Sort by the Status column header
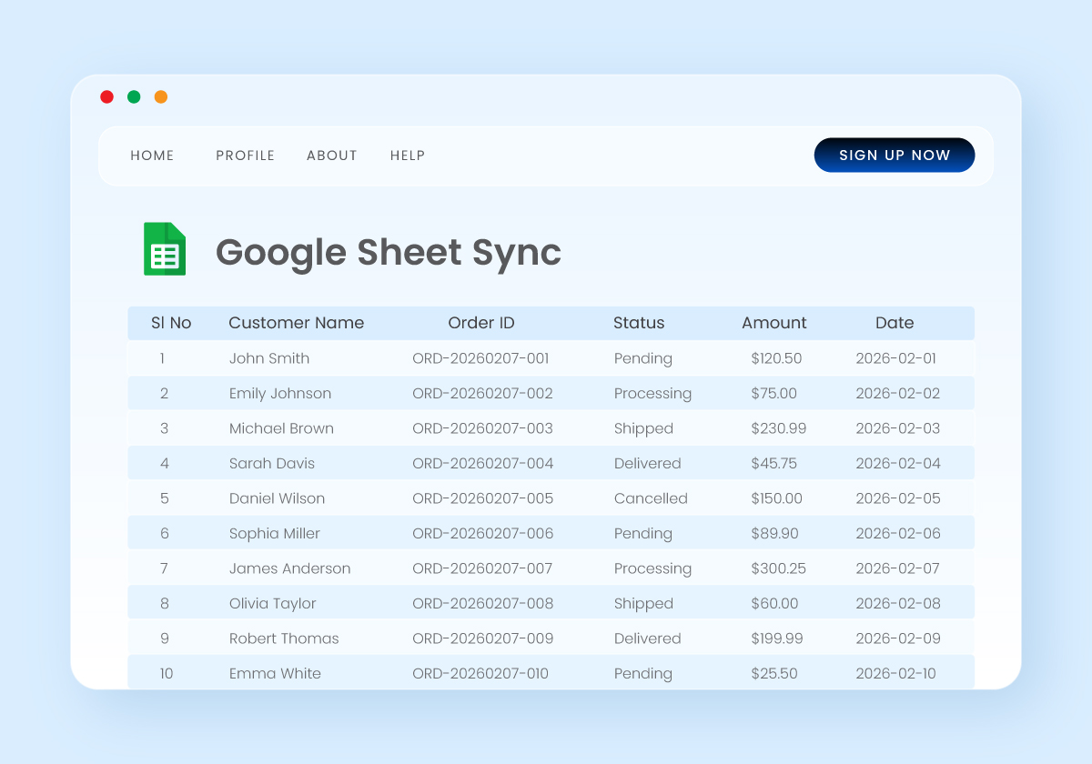Image resolution: width=1092 pixels, height=764 pixels. click(x=639, y=323)
